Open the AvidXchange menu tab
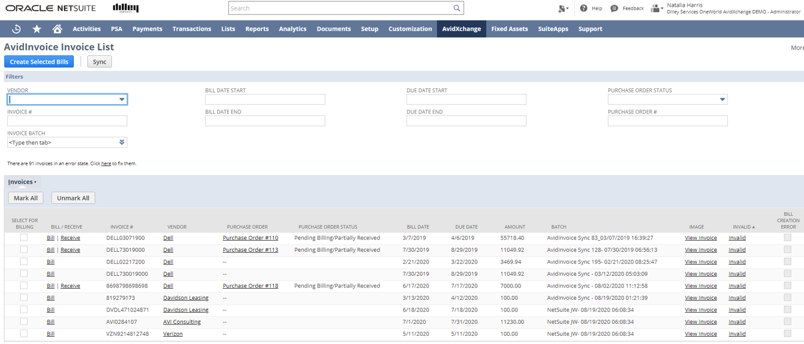Screen dimensions: 804x344 pyautogui.click(x=461, y=29)
